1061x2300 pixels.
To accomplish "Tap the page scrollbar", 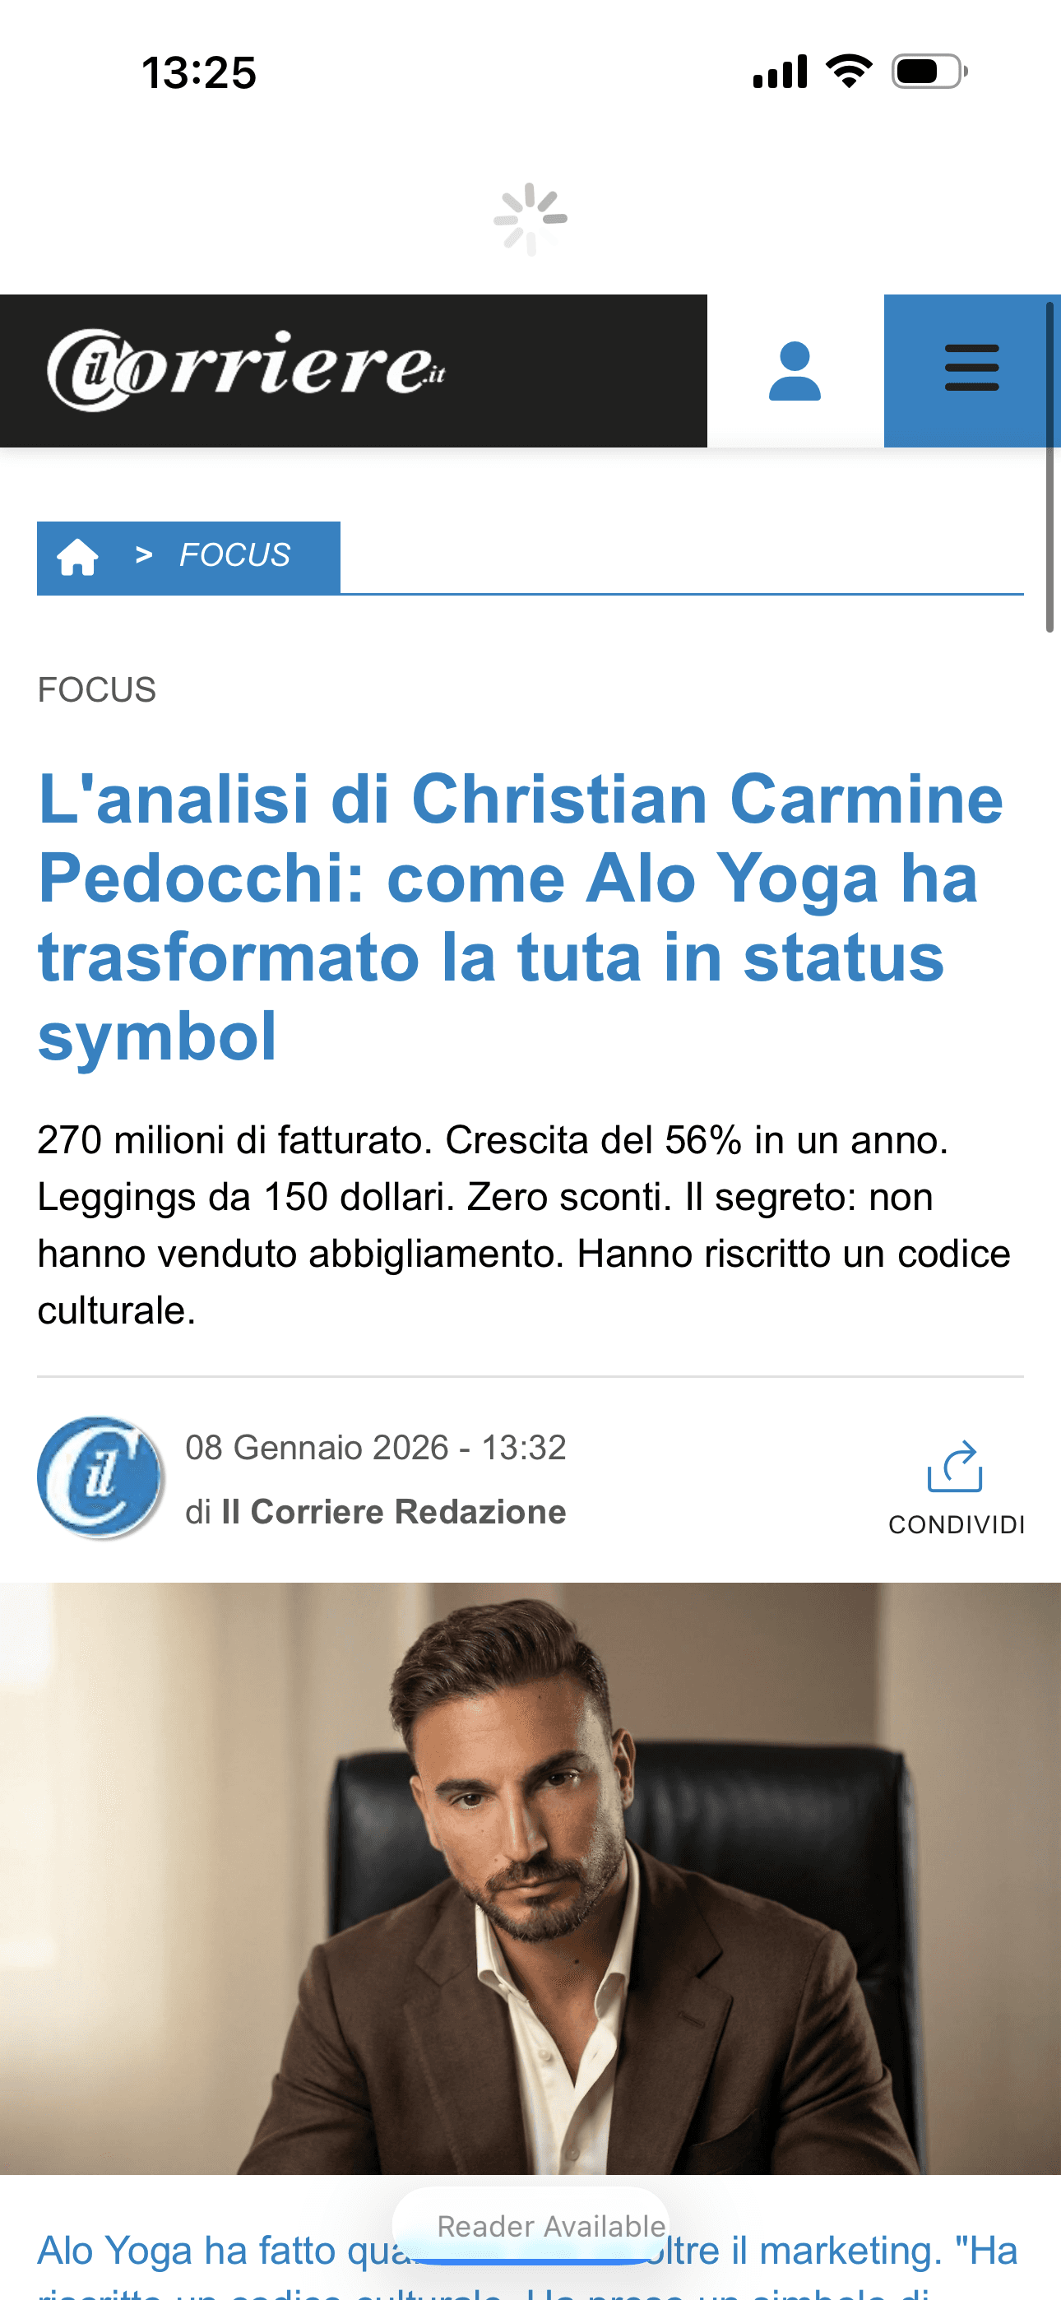I will (1050, 467).
